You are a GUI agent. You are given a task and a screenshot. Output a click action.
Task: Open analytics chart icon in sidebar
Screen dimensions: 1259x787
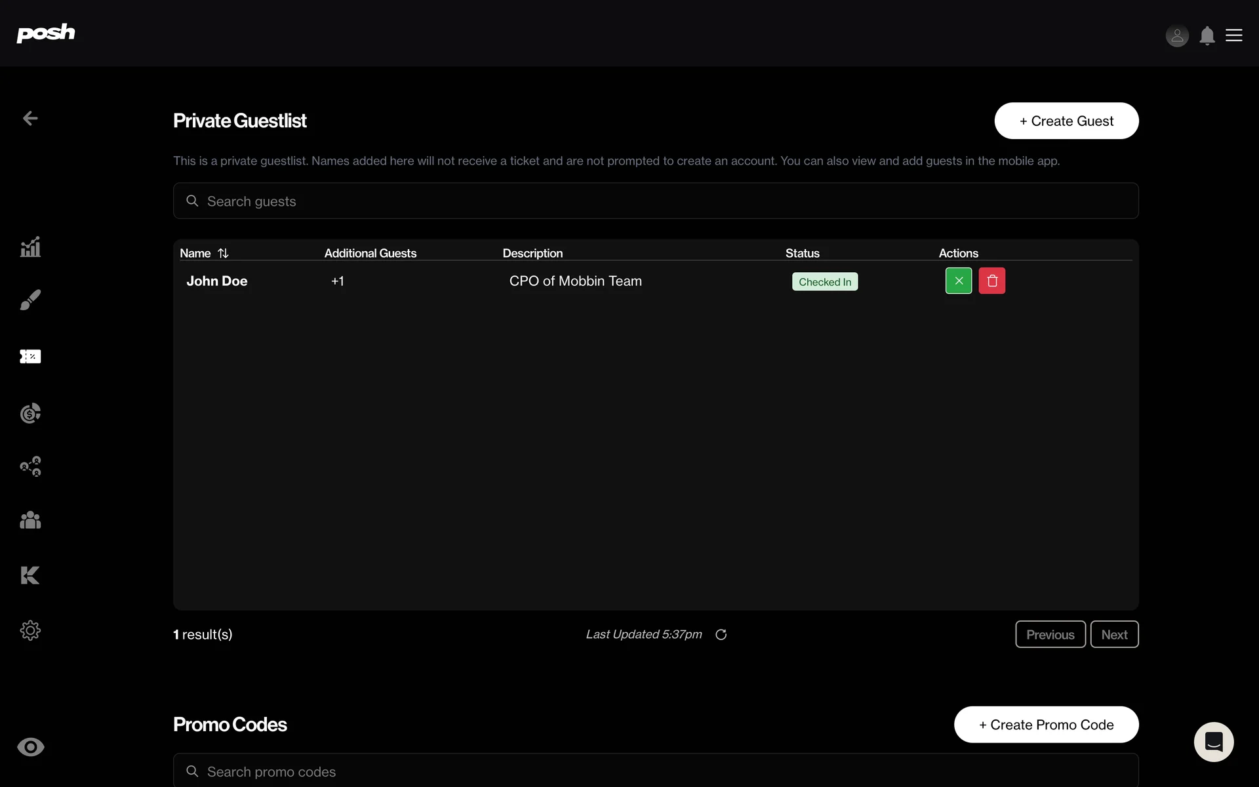coord(30,247)
